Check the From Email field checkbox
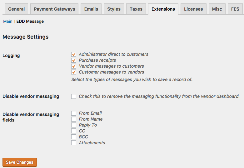This screenshot has height=168, width=244. tap(74, 113)
